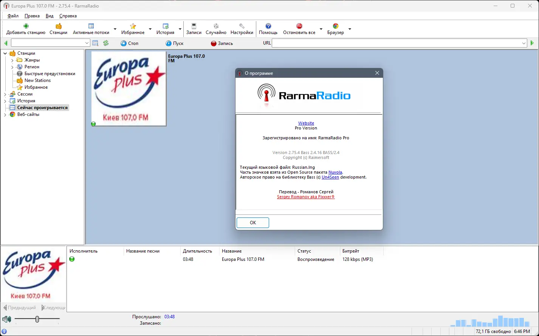Open the toolbar Избранное dropdown arrow

[x=150, y=29]
